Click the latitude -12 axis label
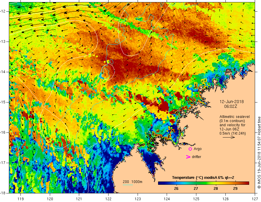This screenshot has height=202, width=261. tap(3, 11)
